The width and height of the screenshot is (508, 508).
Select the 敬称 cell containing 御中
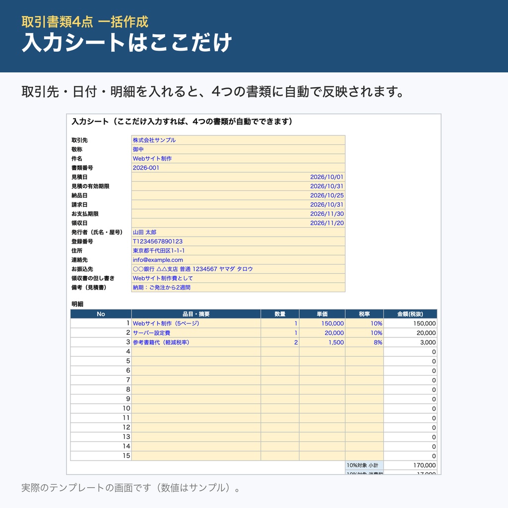238,149
